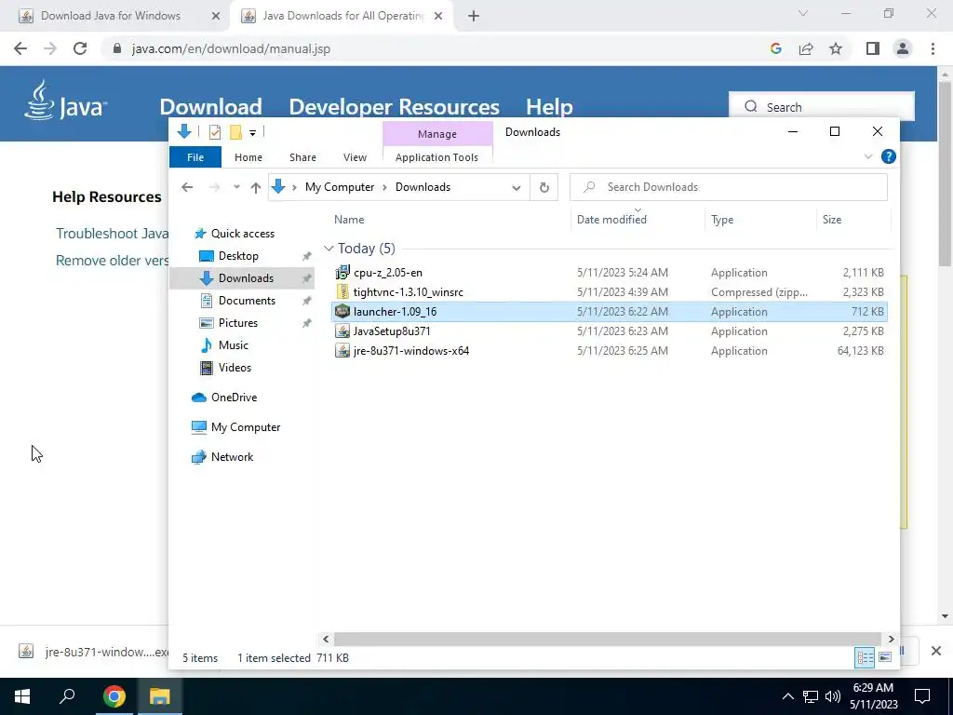Select Desktop in navigation pane
The height and width of the screenshot is (715, 953).
[238, 256]
